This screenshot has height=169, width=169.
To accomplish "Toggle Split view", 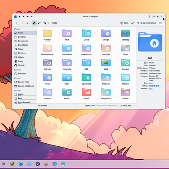I will (124, 23).
